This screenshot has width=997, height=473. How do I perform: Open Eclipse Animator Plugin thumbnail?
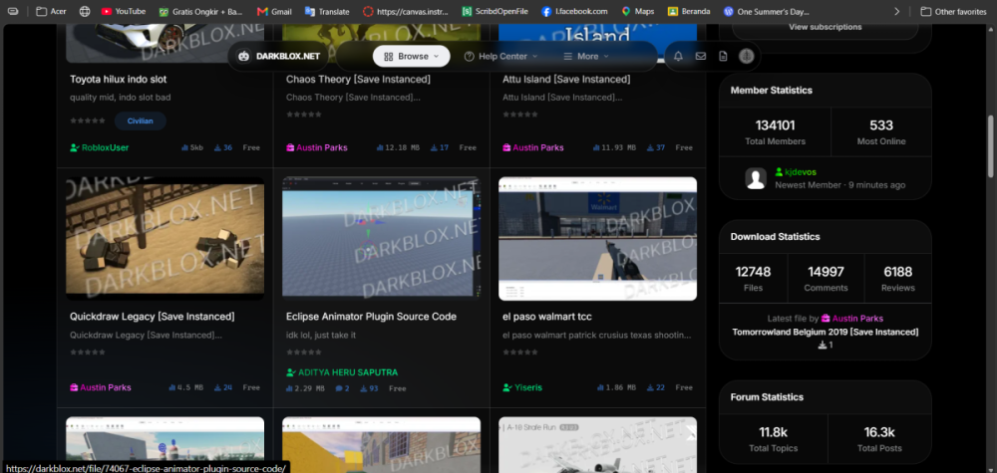(x=381, y=238)
